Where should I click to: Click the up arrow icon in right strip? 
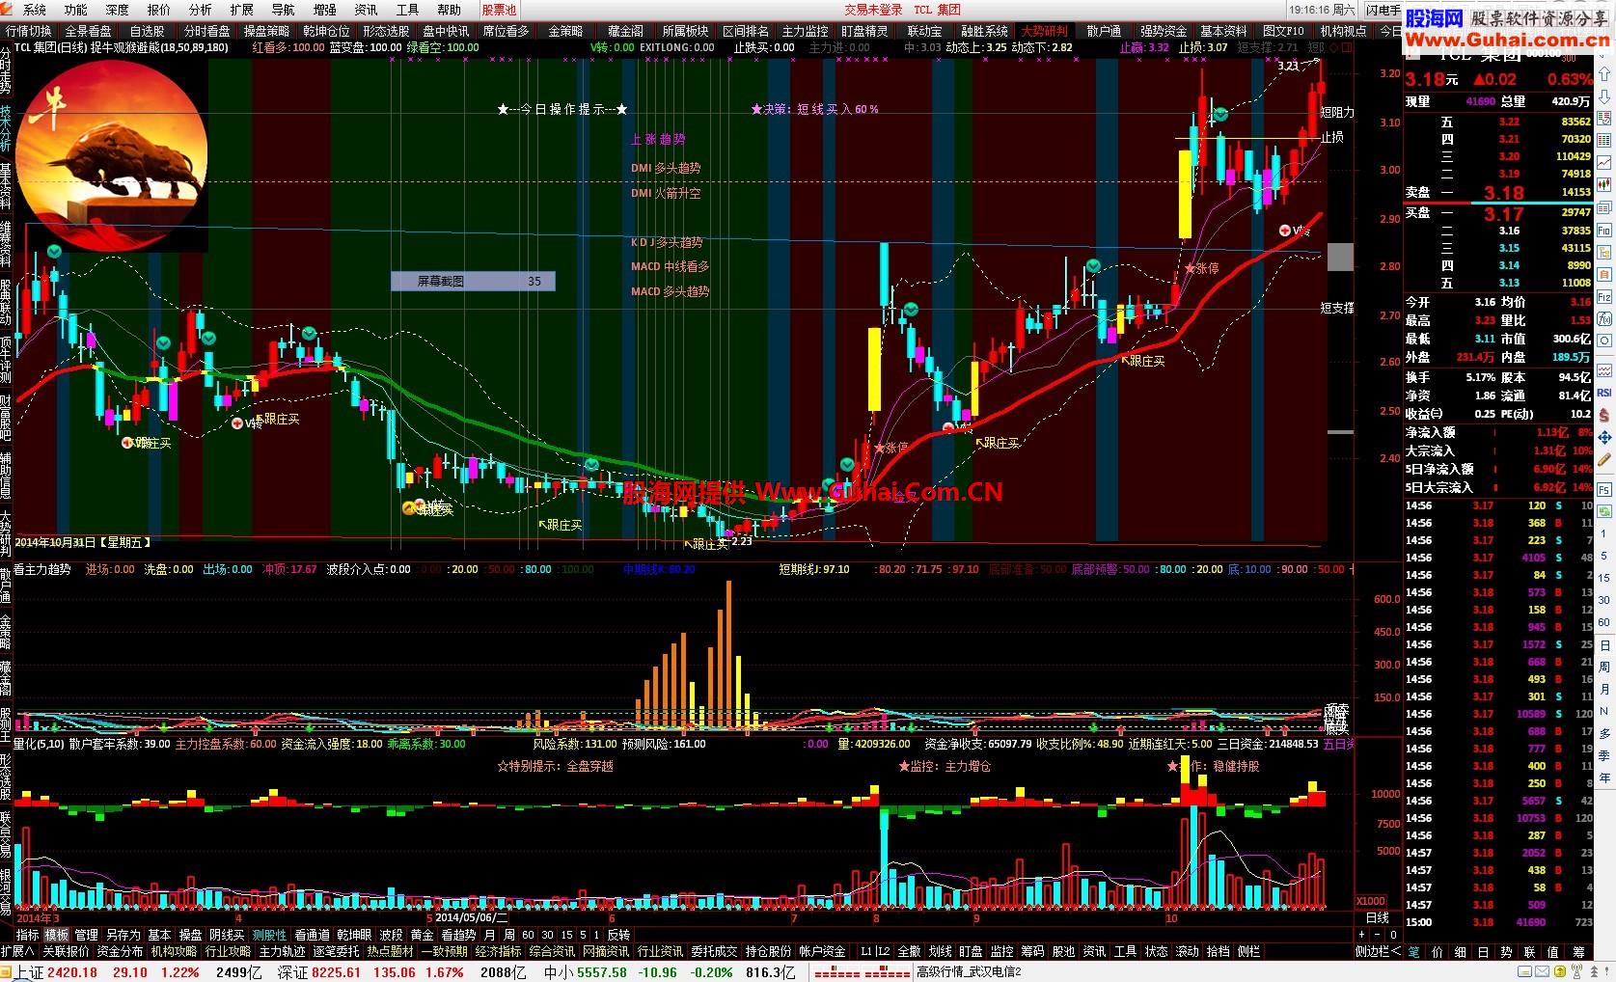coord(1604,73)
